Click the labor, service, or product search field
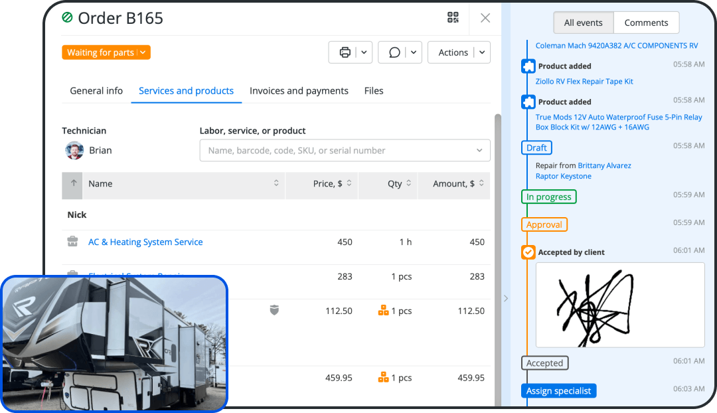This screenshot has width=717, height=413. [339, 151]
